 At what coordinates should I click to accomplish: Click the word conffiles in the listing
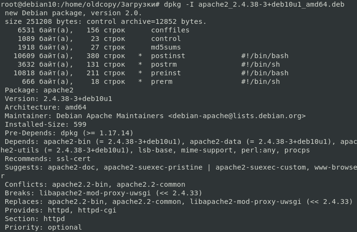pos(170,30)
